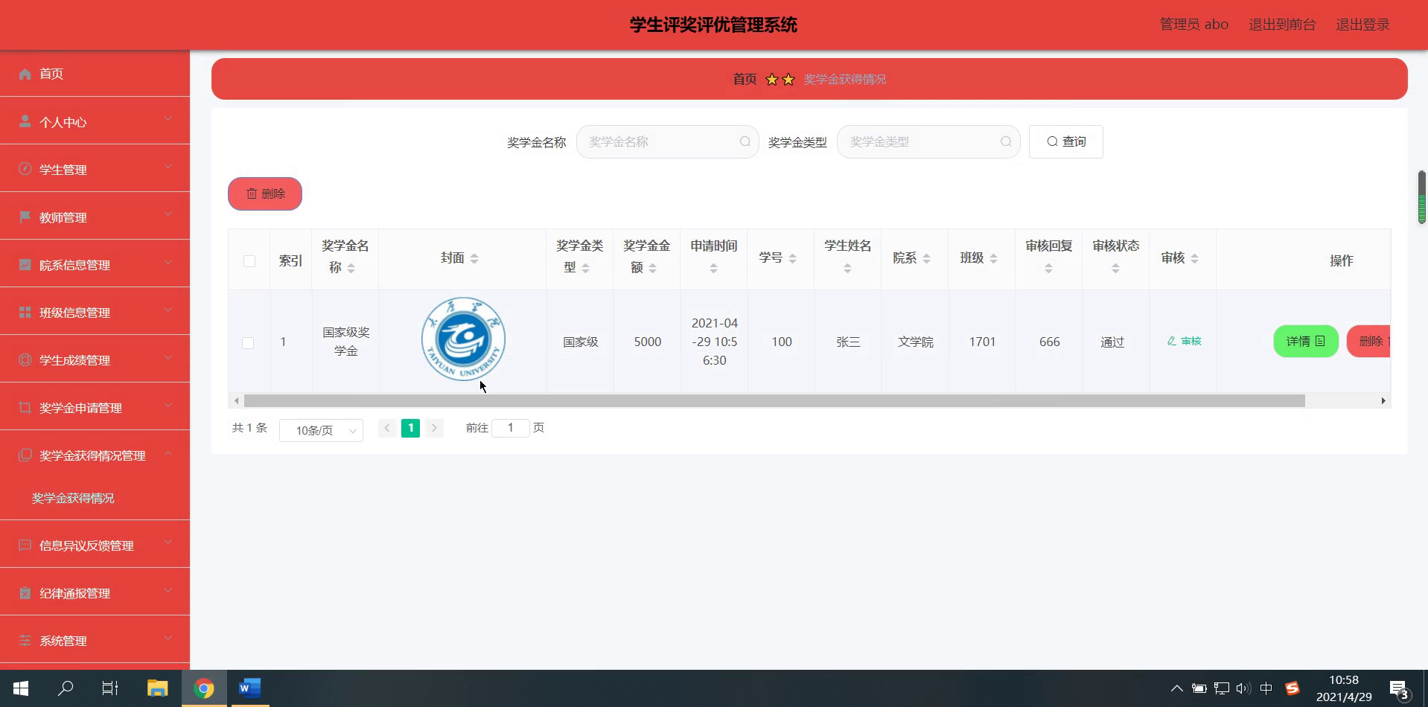Click the 首页 home icon in sidebar
Viewport: 1428px width, 707px height.
[25, 74]
